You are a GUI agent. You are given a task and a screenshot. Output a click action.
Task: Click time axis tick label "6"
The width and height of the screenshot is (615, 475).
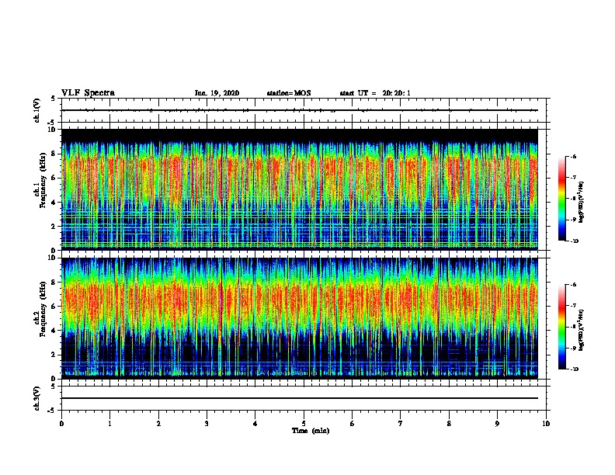pos(353,424)
